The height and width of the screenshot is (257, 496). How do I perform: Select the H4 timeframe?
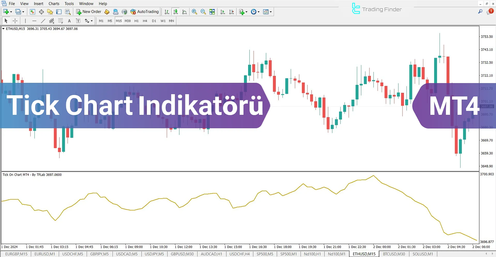(145, 21)
